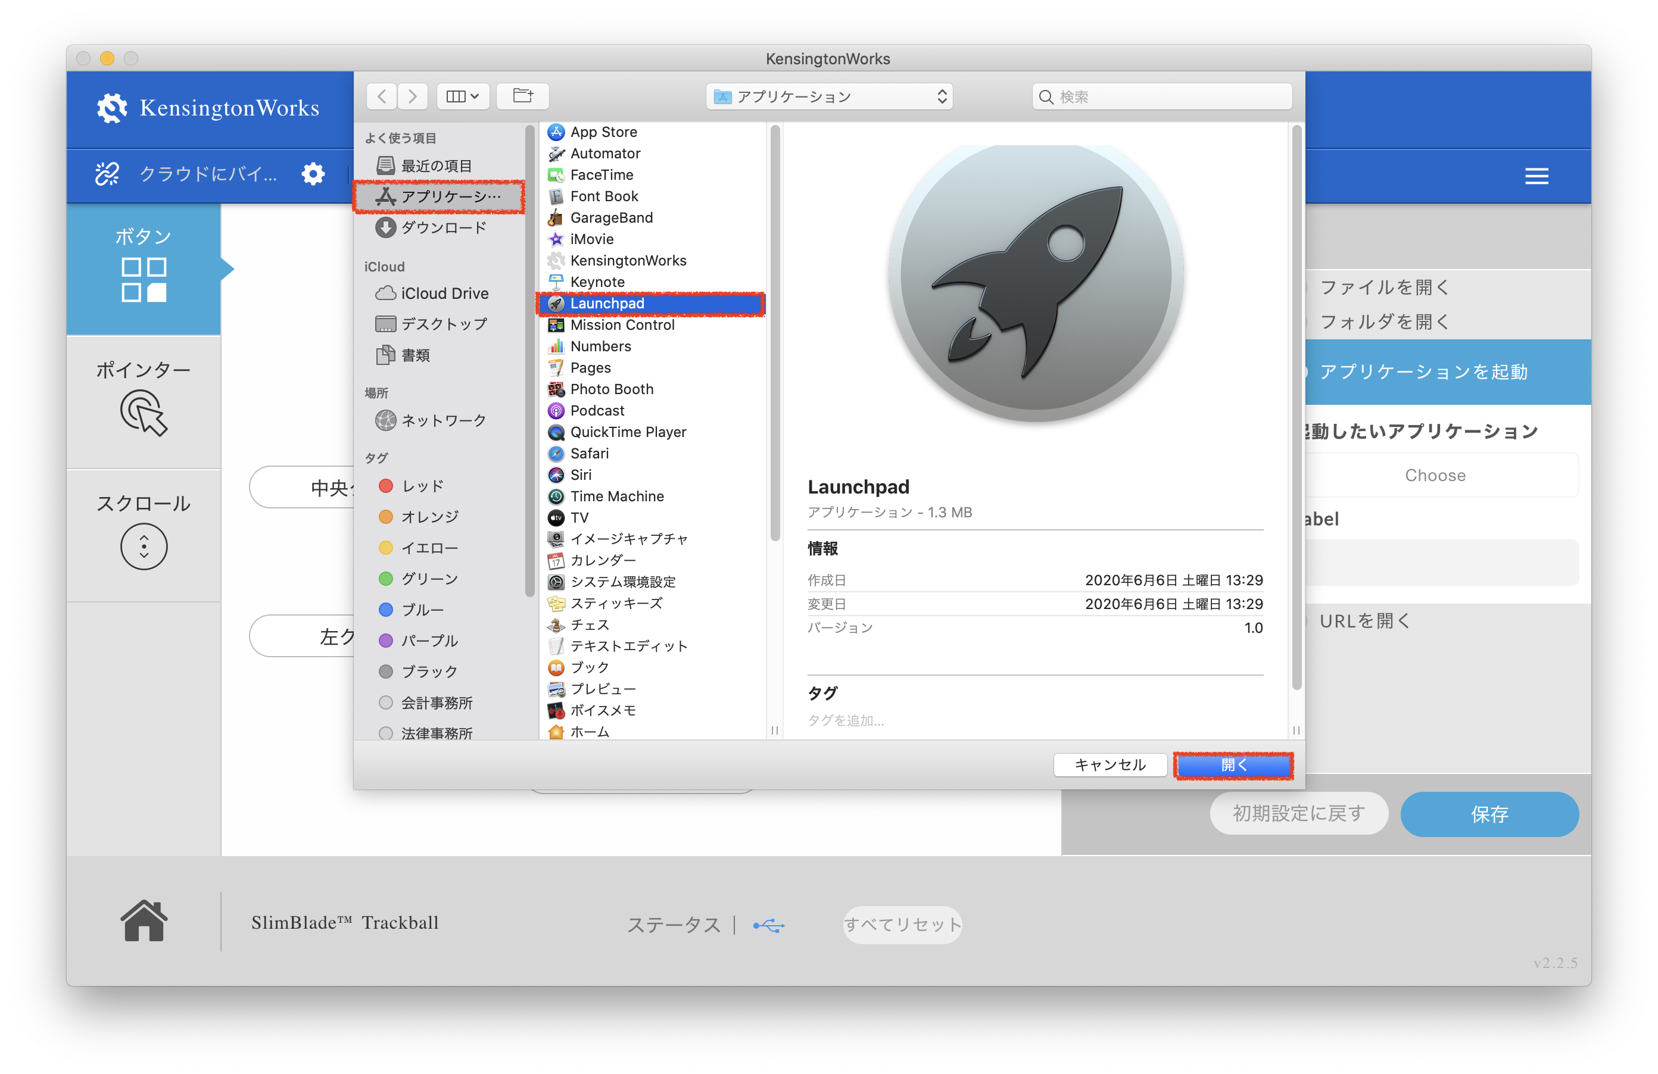The height and width of the screenshot is (1074, 1658).
Task: Click the preview pane scrollbar
Action: tap(1297, 407)
